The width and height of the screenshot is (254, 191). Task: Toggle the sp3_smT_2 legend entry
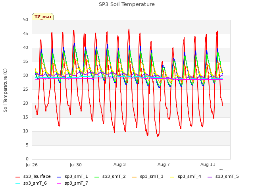pyautogui.click(x=110, y=176)
